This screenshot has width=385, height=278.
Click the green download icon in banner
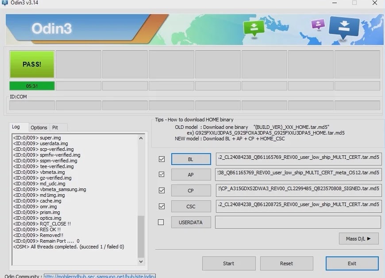pyautogui.click(x=254, y=28)
